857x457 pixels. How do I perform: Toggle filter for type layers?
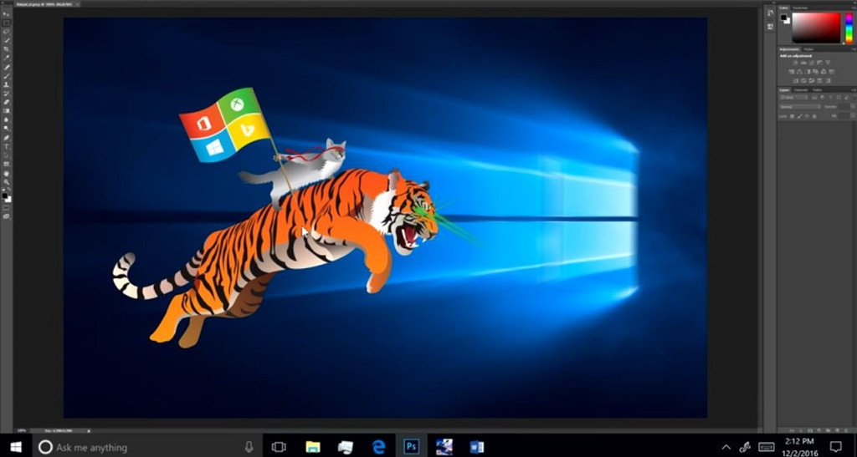tap(830, 98)
